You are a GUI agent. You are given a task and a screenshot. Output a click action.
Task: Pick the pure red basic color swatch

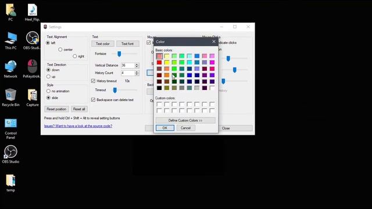(x=159, y=62)
